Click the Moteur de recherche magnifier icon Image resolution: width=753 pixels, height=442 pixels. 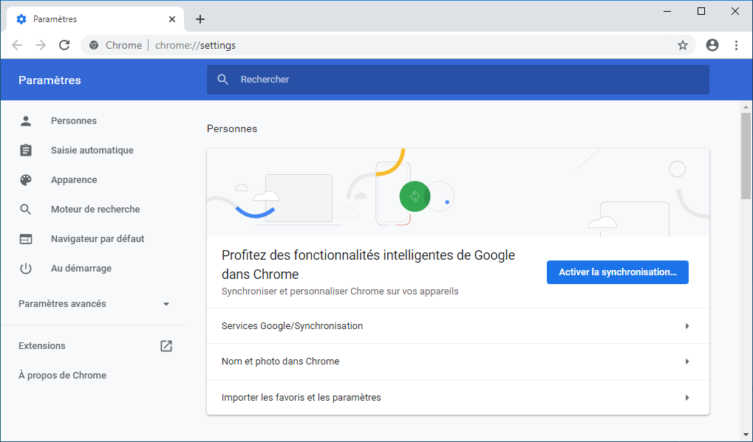[x=26, y=210]
